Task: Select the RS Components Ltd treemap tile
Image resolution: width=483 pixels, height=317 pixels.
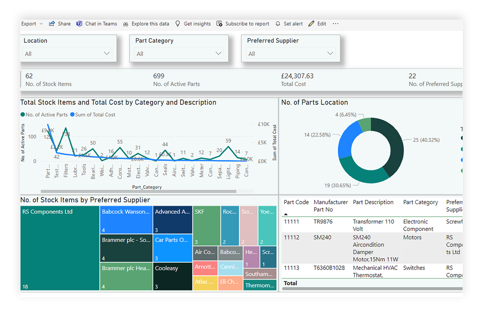Action: [60, 248]
